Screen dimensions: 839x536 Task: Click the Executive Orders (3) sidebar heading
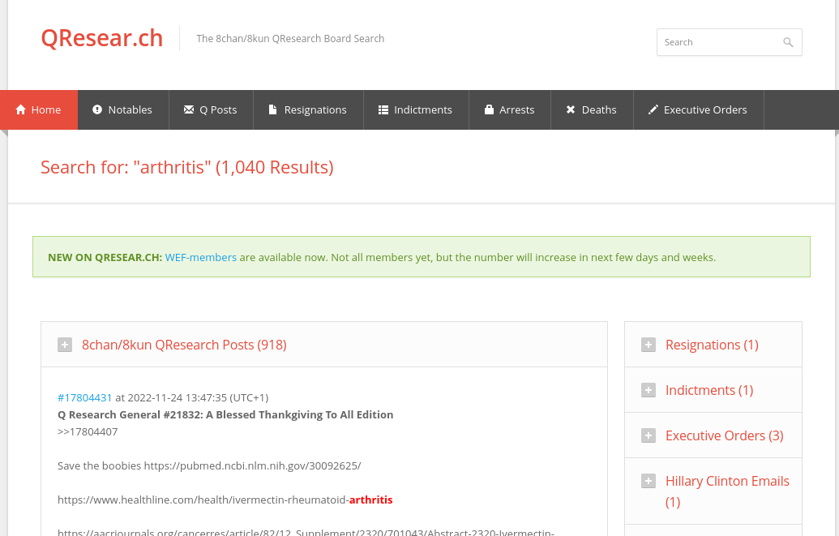[724, 436]
